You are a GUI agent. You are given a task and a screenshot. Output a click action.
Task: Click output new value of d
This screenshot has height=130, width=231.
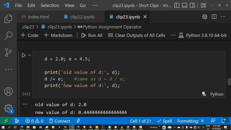[x=81, y=112]
